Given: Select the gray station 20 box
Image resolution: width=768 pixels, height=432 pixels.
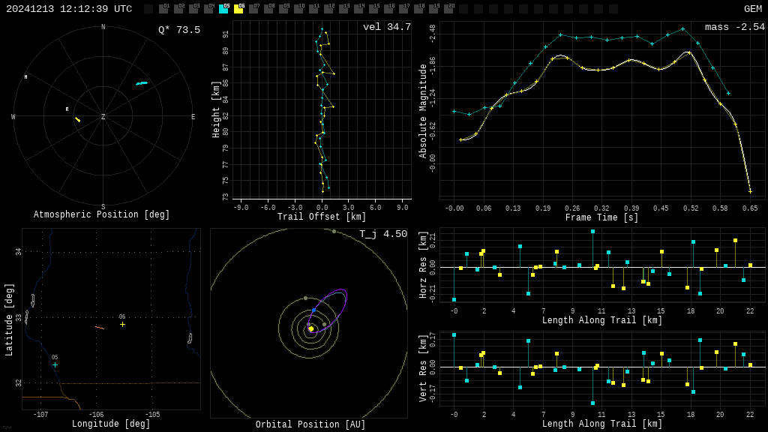Looking at the screenshot, I should coord(448,9).
